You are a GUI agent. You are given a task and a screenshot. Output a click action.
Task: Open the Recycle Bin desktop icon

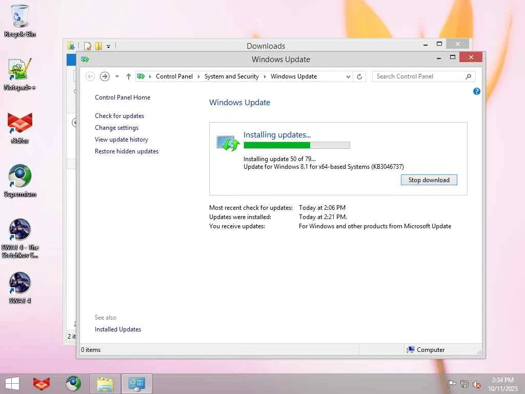(x=20, y=21)
